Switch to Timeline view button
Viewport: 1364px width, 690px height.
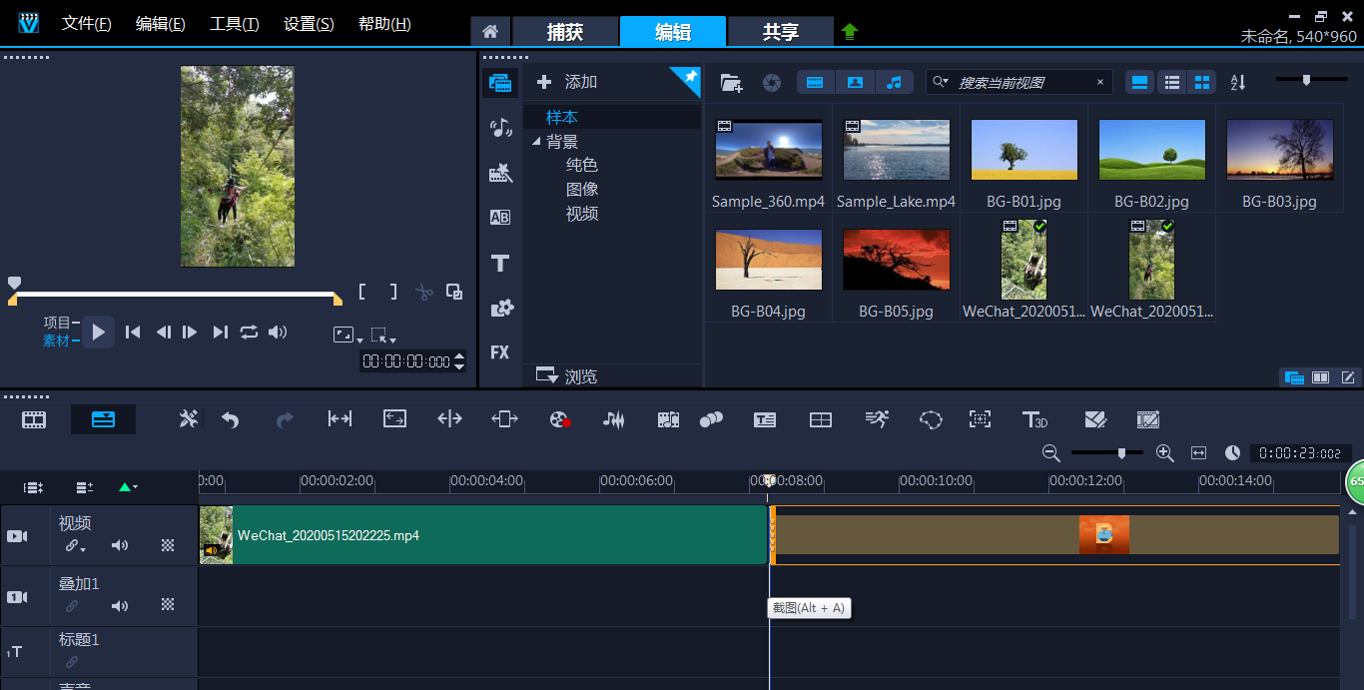pos(103,419)
